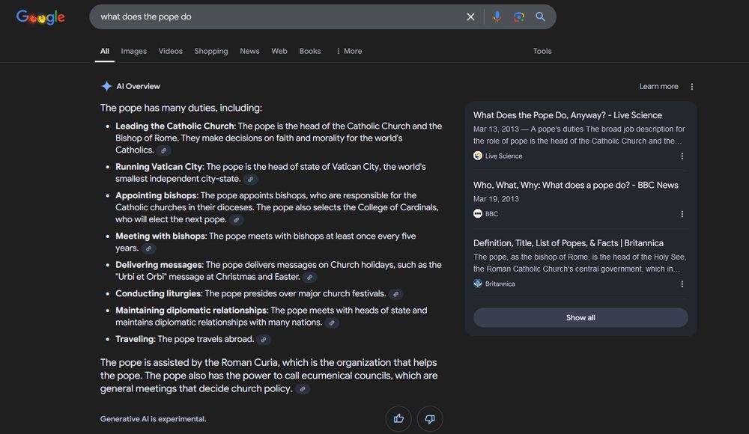Image resolution: width=749 pixels, height=434 pixels.
Task: Click 'Leading the Catholic Church' bold text
Action: tap(175, 126)
